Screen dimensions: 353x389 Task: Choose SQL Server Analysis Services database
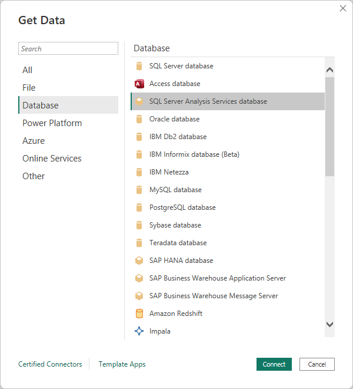click(228, 101)
